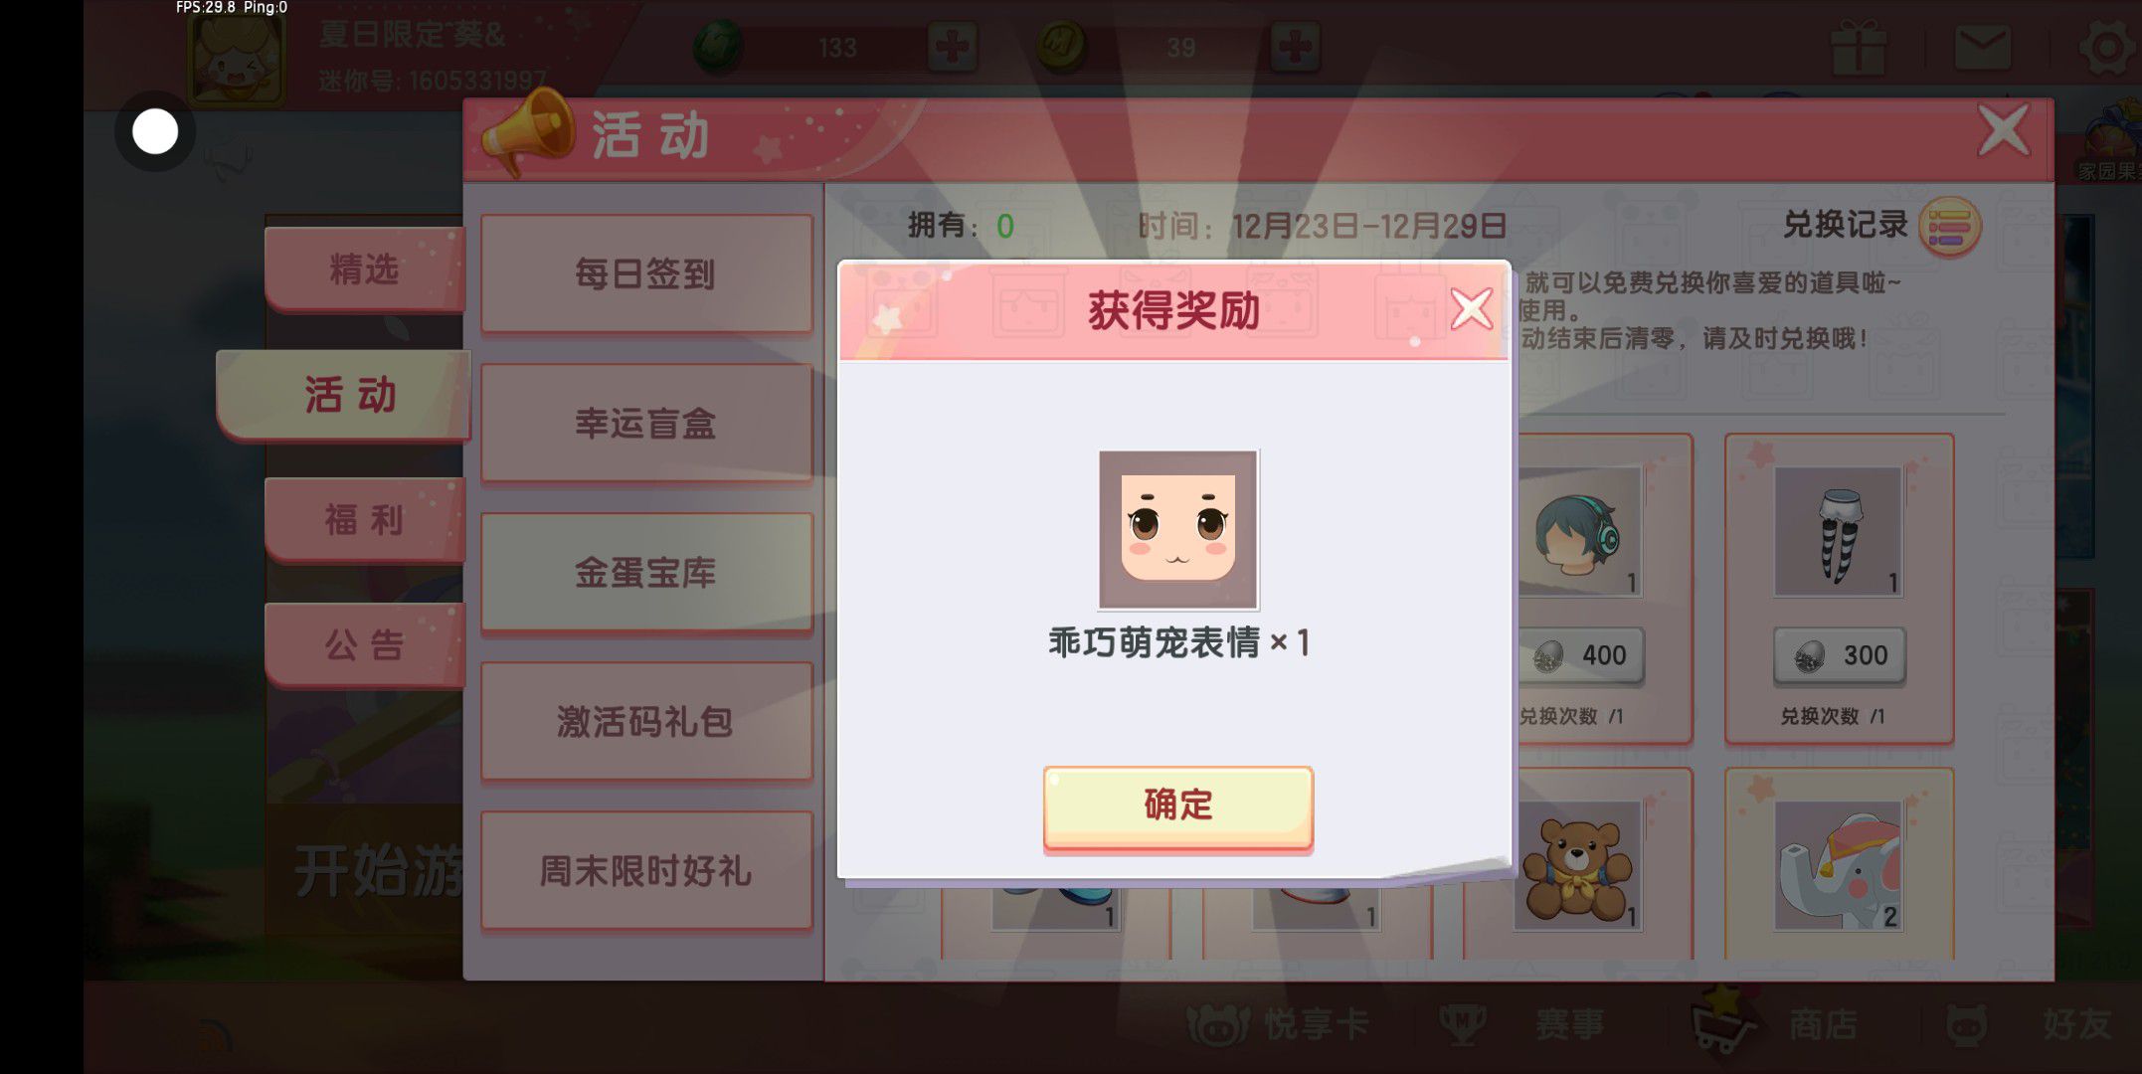2142x1074 pixels.
Task: Tap the white floating record button
Action: (x=155, y=131)
